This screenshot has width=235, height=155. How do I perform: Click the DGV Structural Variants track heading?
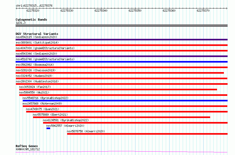tap(37, 34)
